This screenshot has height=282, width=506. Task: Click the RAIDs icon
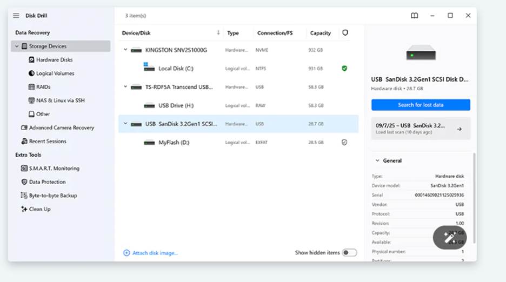click(31, 87)
